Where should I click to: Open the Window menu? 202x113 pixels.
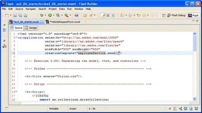pos(79,9)
